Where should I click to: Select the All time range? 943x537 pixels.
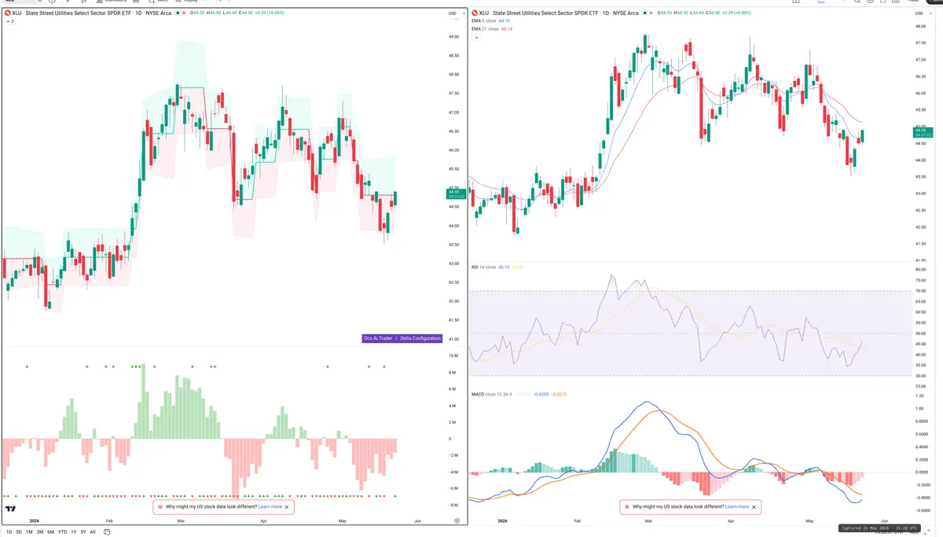point(93,531)
